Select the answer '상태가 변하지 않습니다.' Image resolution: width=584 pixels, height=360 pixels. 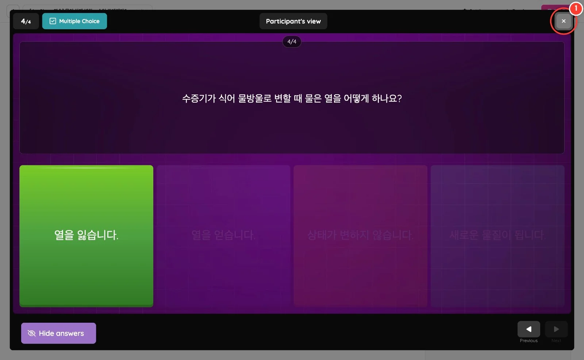(x=360, y=236)
